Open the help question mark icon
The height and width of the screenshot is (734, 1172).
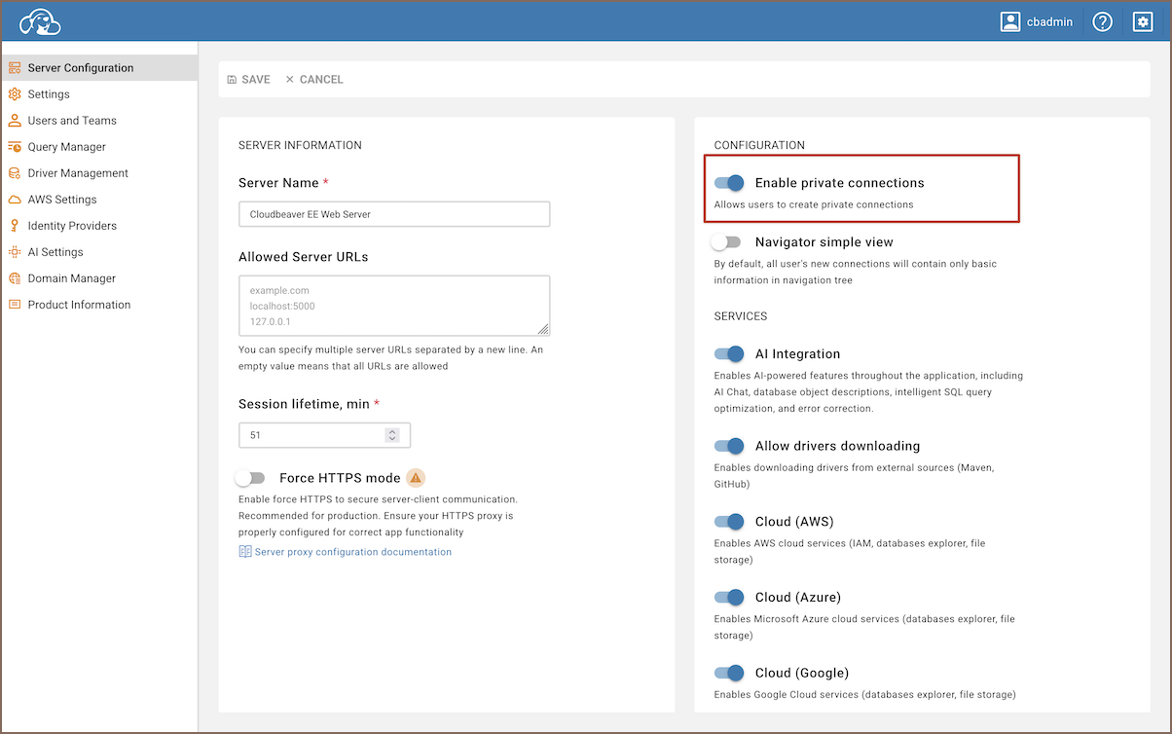(1102, 21)
